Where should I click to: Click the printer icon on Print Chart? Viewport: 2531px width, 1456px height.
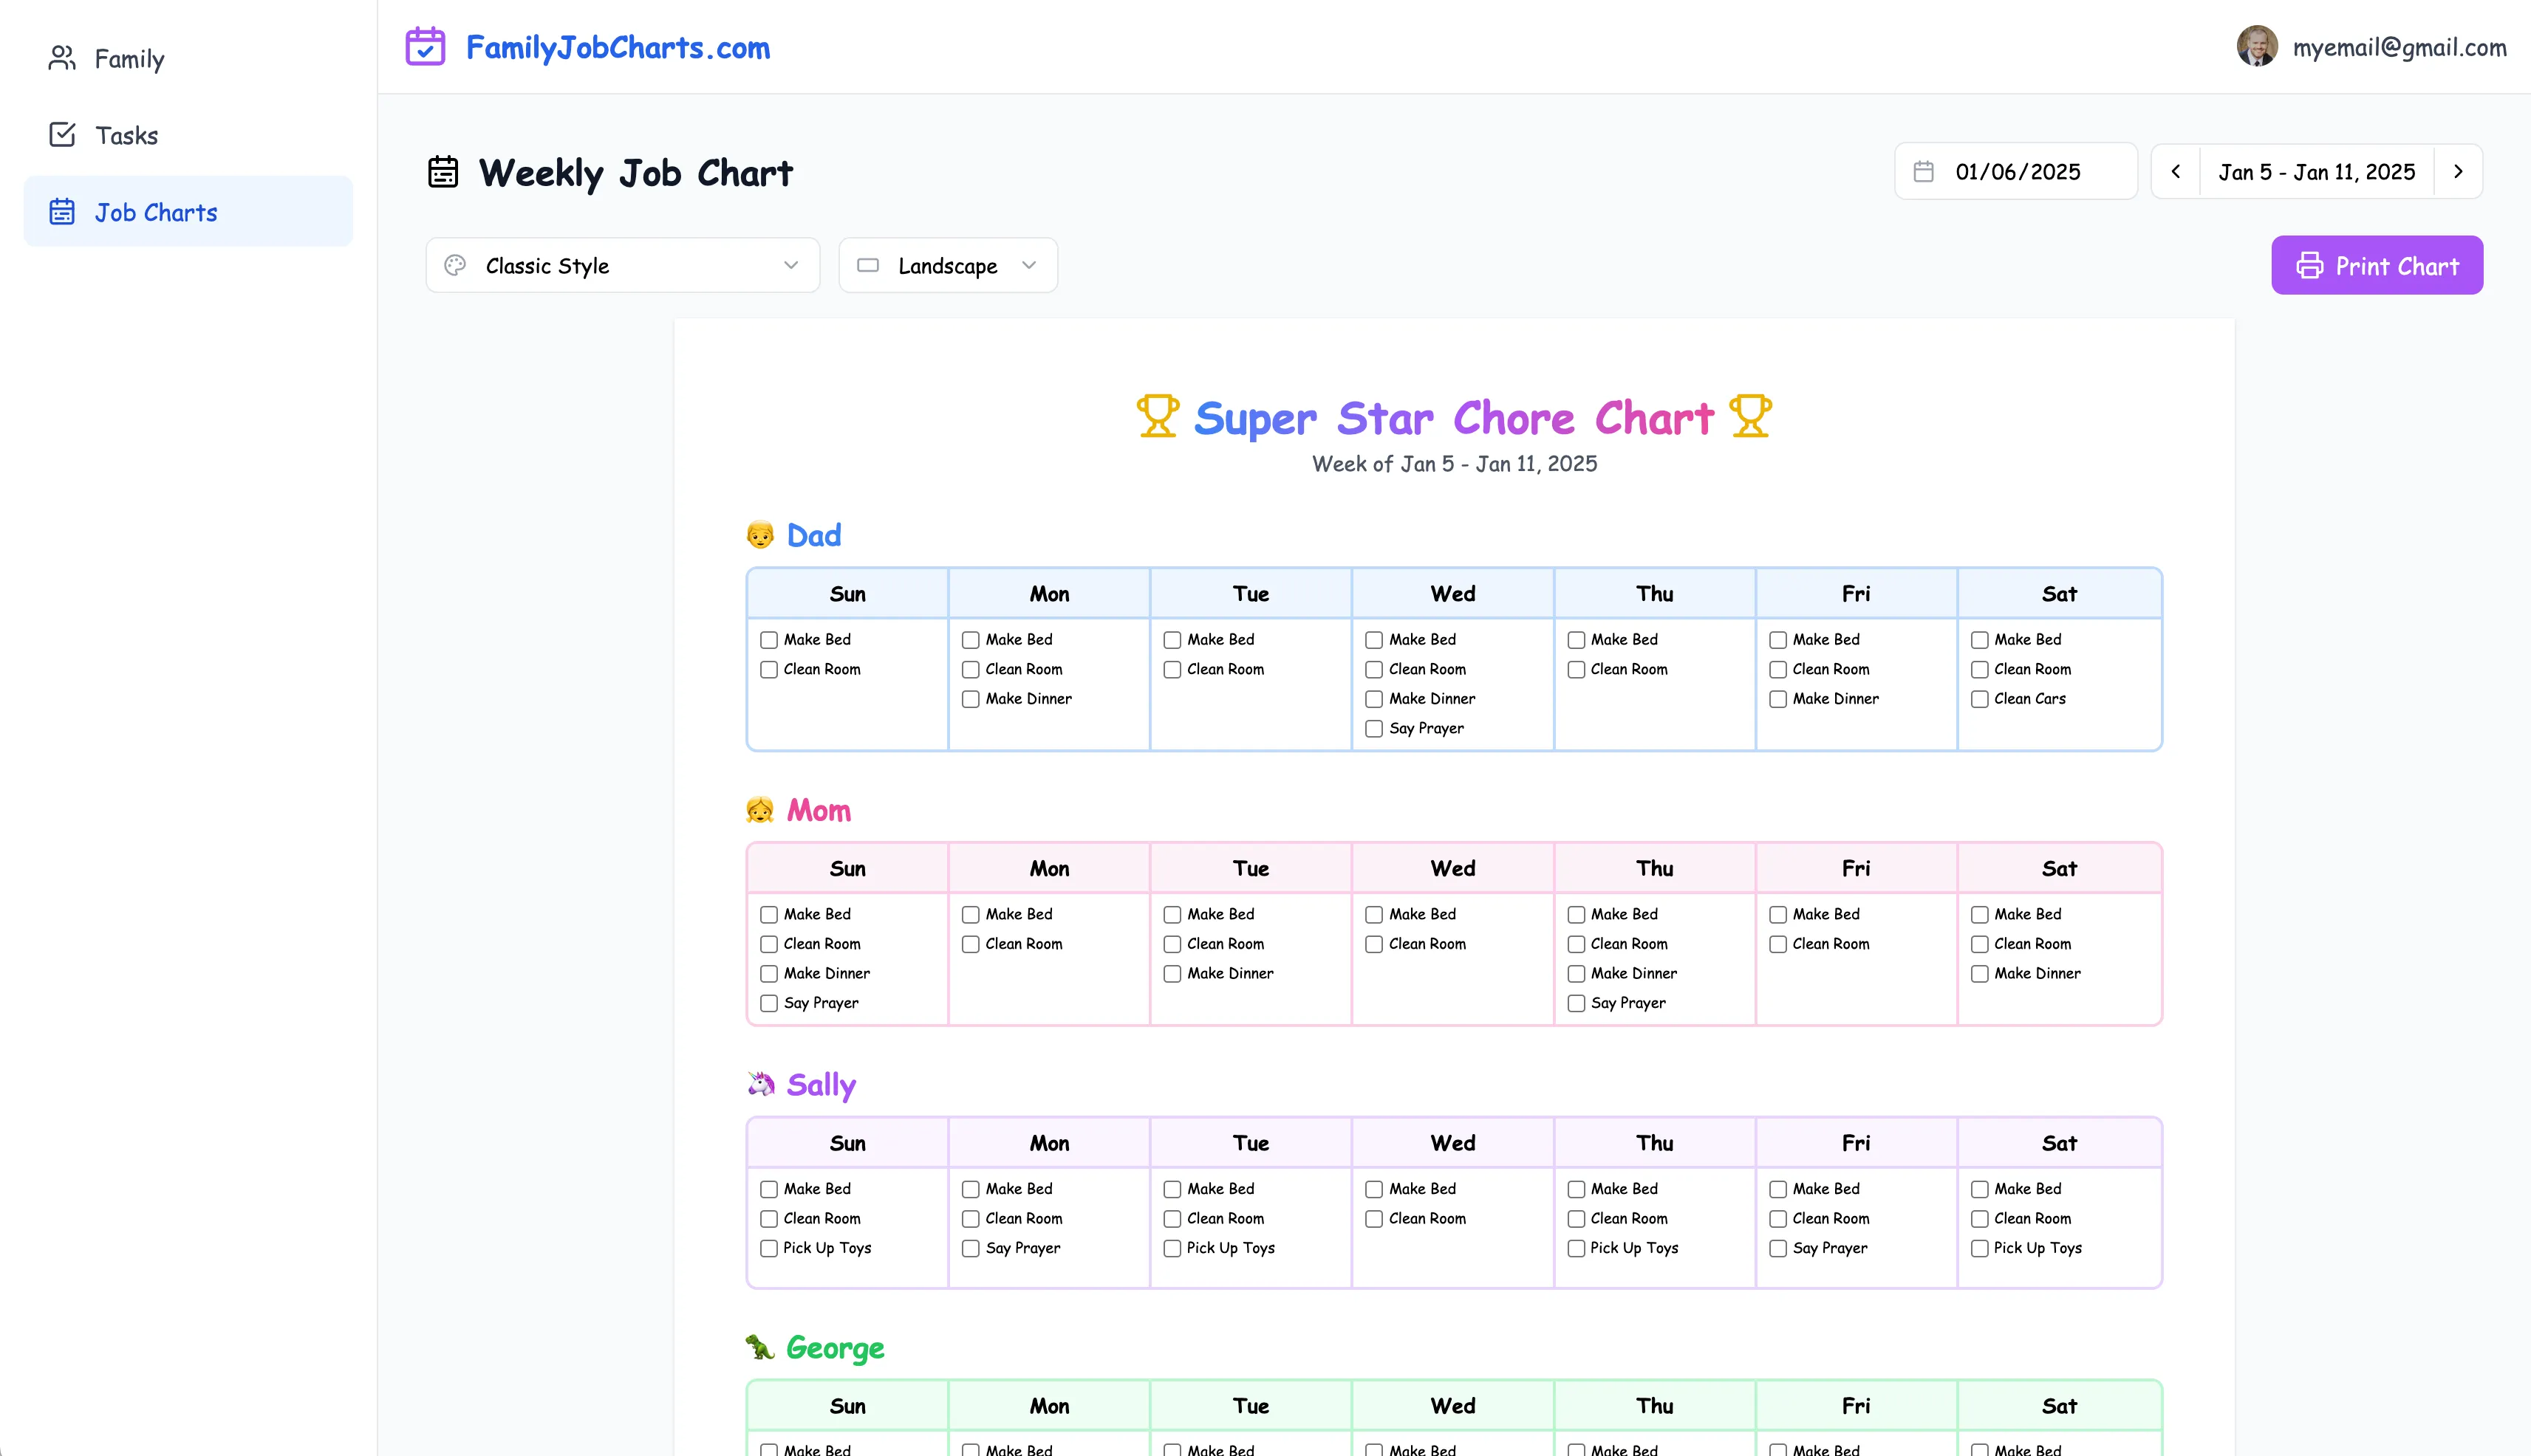(2309, 265)
